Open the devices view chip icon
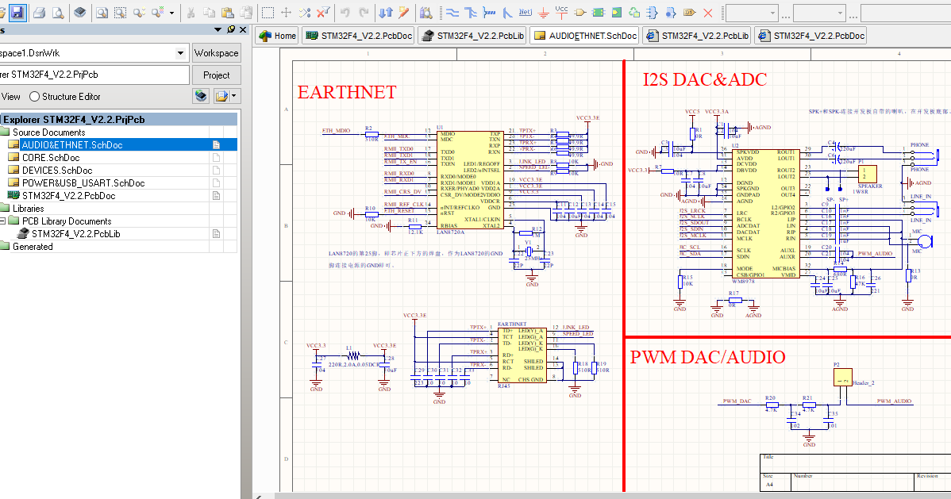This screenshot has width=951, height=499. 79,12
